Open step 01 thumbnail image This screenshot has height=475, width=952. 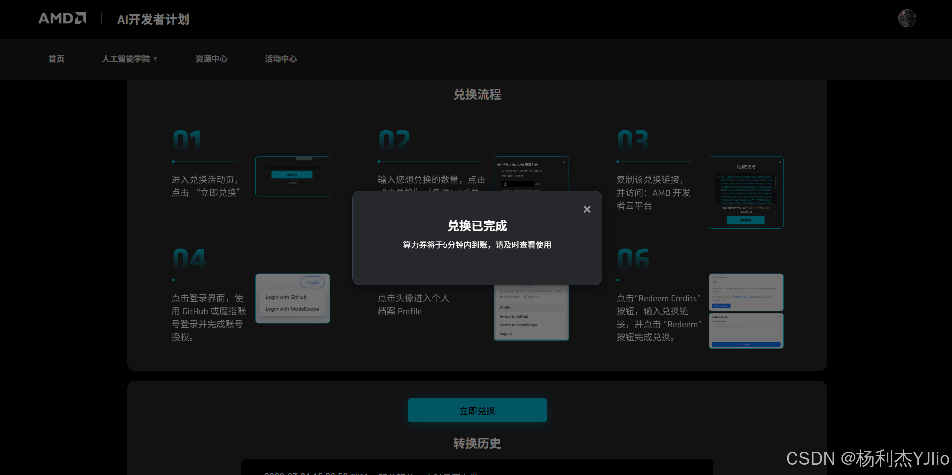click(293, 176)
